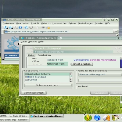
Task: Open Extras menu in Konqueror
Action: pos(72,23)
